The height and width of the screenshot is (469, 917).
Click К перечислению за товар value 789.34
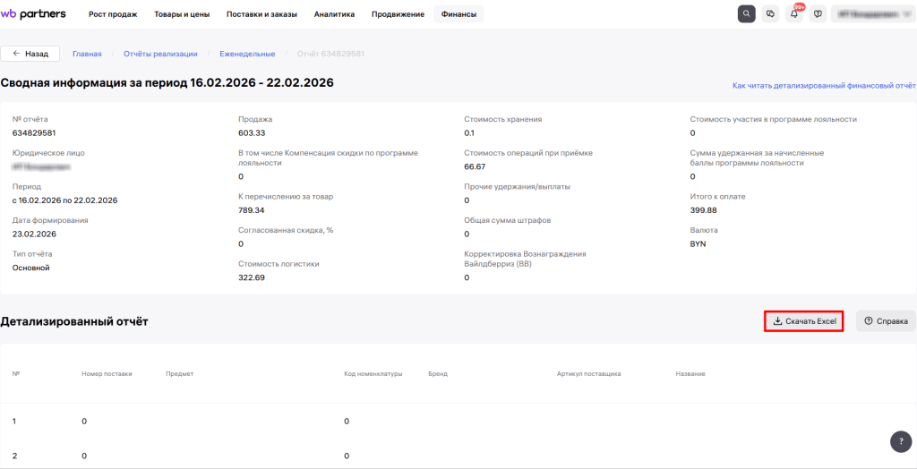pyautogui.click(x=252, y=210)
